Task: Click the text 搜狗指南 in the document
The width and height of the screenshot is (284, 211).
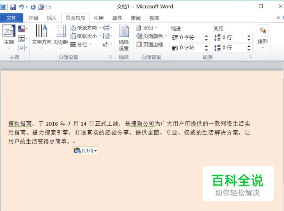Action: pyautogui.click(x=20, y=124)
